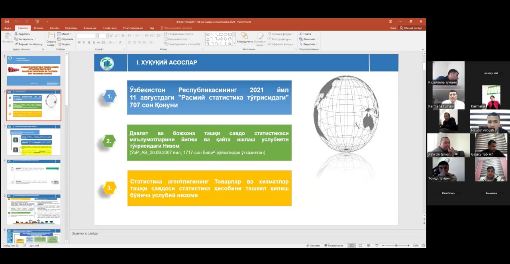The image size is (510, 264).
Task: Open the Макет layout dropdown
Action: point(64,34)
